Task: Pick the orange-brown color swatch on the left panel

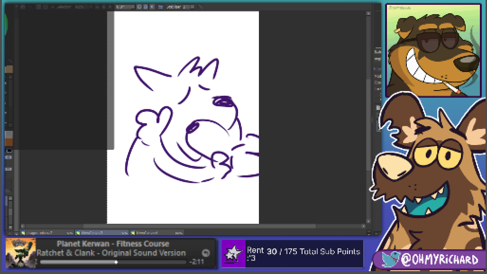Action: point(9,142)
